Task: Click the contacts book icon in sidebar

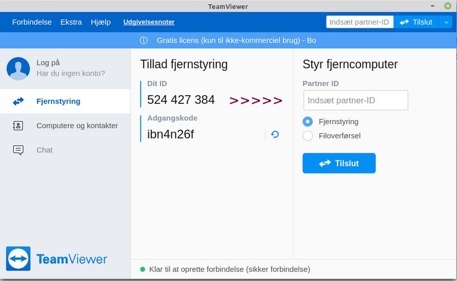Action: 18,126
